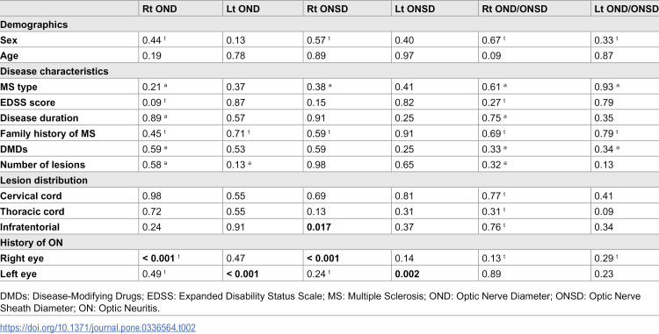Click the Disease characteristics section heading
Viewport: 659px width, 334px height.
tap(54, 71)
